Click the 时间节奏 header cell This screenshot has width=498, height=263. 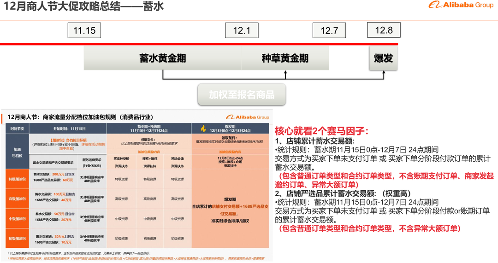(17, 129)
